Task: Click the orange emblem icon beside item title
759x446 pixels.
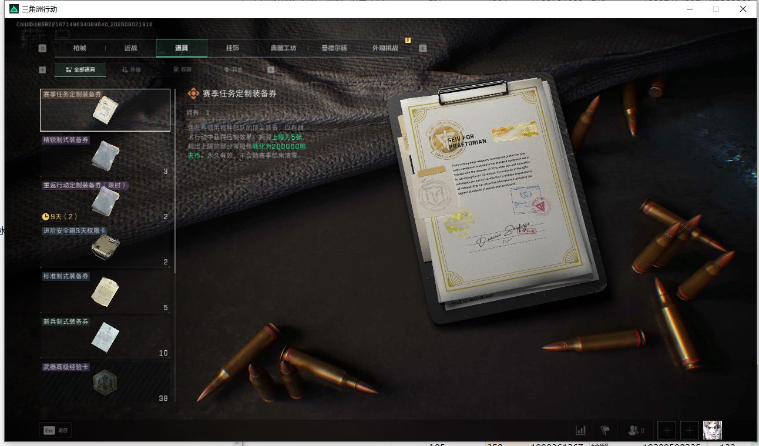Action: click(193, 93)
